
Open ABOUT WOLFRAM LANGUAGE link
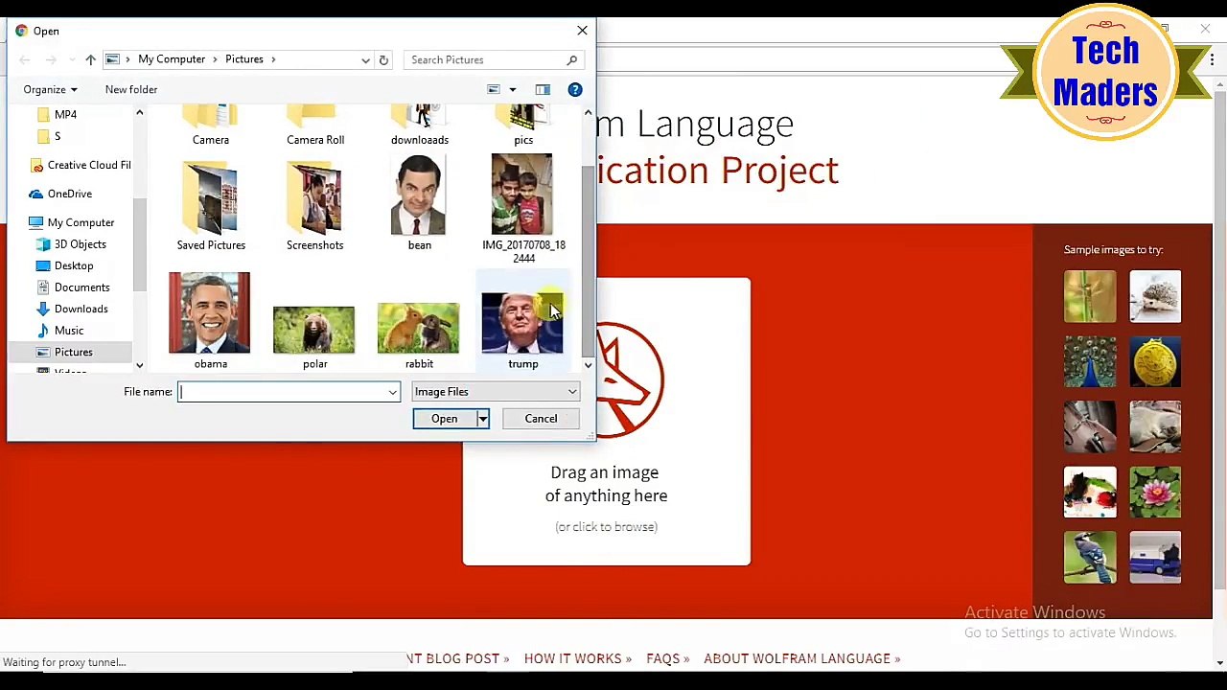(x=802, y=658)
